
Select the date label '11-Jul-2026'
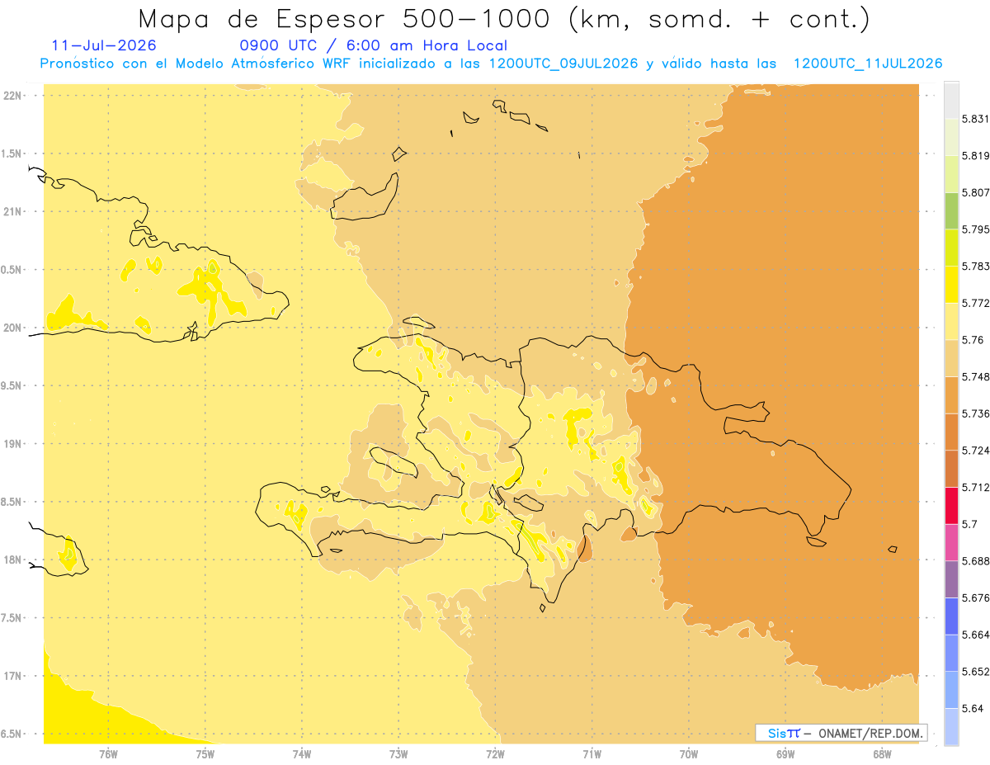click(x=103, y=46)
